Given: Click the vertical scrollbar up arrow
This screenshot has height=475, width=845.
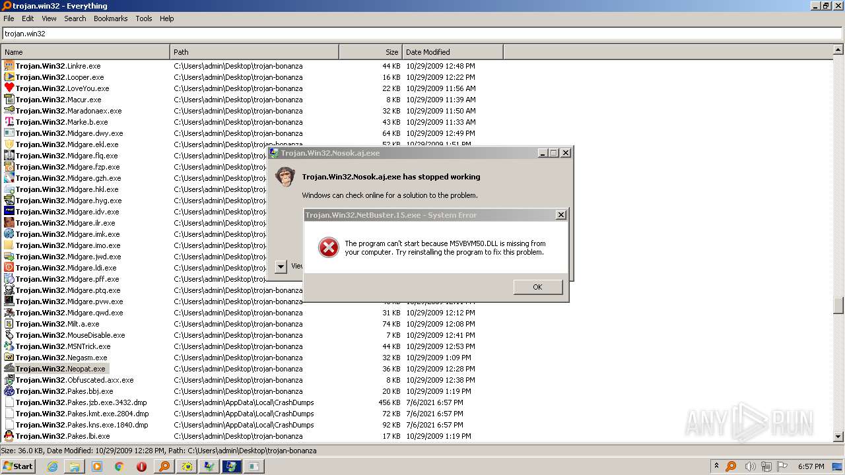Looking at the screenshot, I should point(838,50).
